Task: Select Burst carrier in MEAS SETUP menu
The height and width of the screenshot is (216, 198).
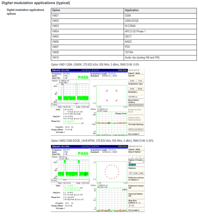Action: [x=132, y=81]
